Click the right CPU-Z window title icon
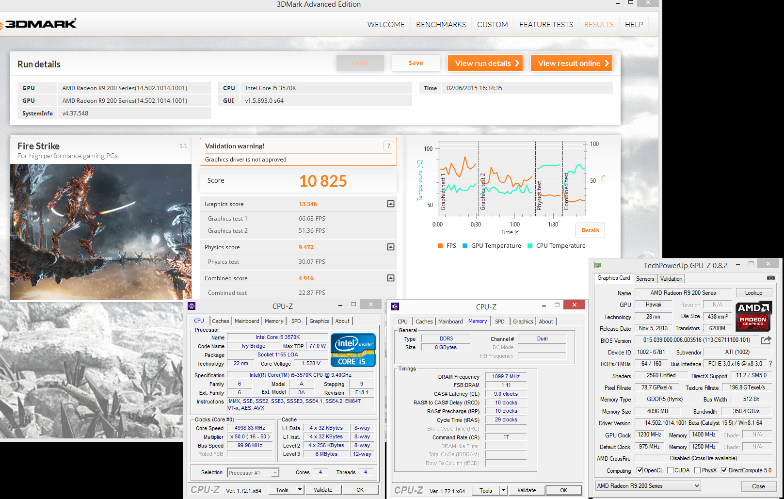Screen dimensions: 784x499 (x=395, y=306)
